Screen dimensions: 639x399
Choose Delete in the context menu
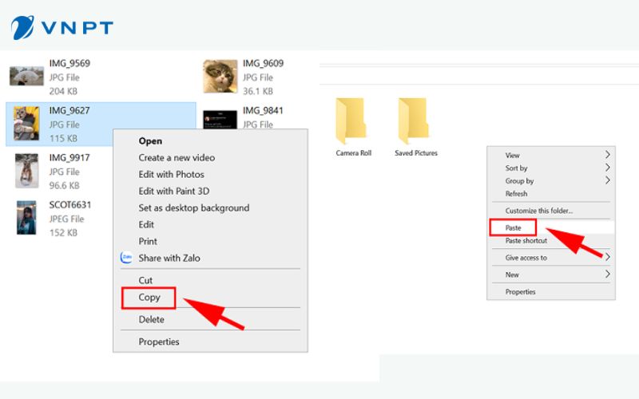151,320
